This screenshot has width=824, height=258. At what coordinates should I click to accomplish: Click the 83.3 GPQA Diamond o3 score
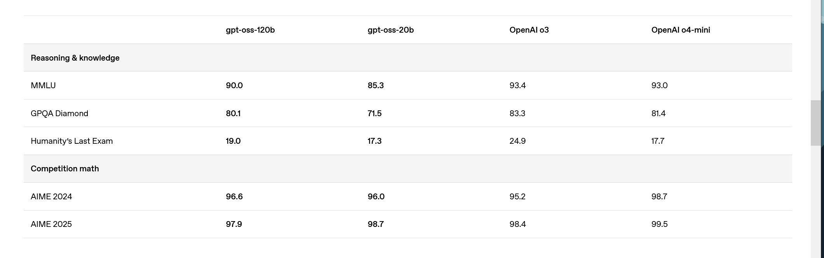pyautogui.click(x=517, y=113)
